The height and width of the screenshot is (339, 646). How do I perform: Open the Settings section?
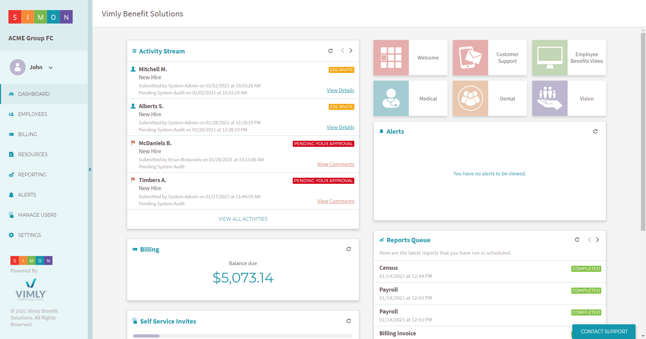click(x=30, y=235)
